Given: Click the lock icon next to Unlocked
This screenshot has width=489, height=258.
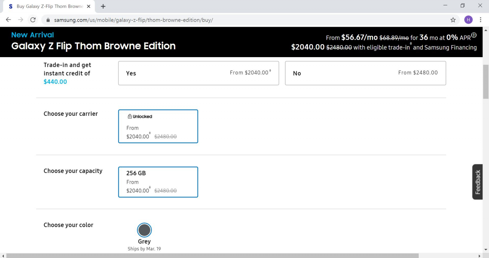Looking at the screenshot, I should pos(130,116).
